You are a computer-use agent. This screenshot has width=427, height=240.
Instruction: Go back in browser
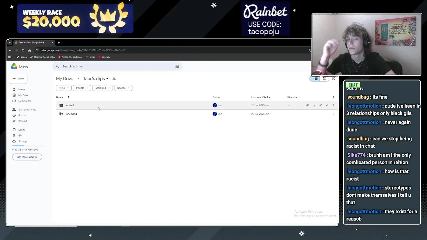10,50
